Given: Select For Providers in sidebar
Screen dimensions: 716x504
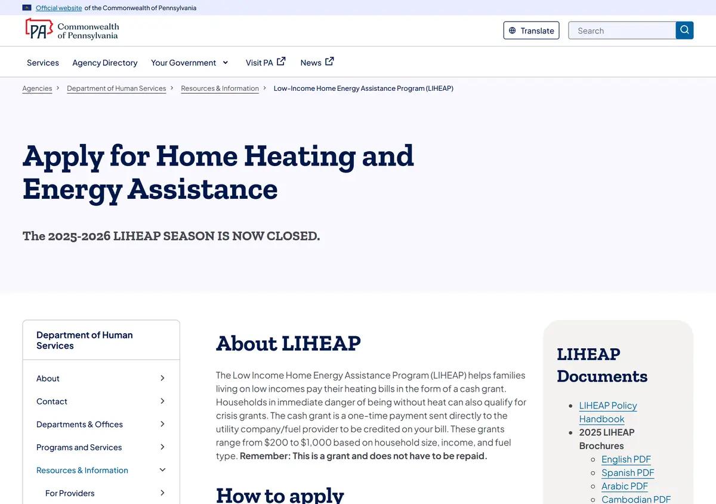Looking at the screenshot, I should pyautogui.click(x=70, y=493).
